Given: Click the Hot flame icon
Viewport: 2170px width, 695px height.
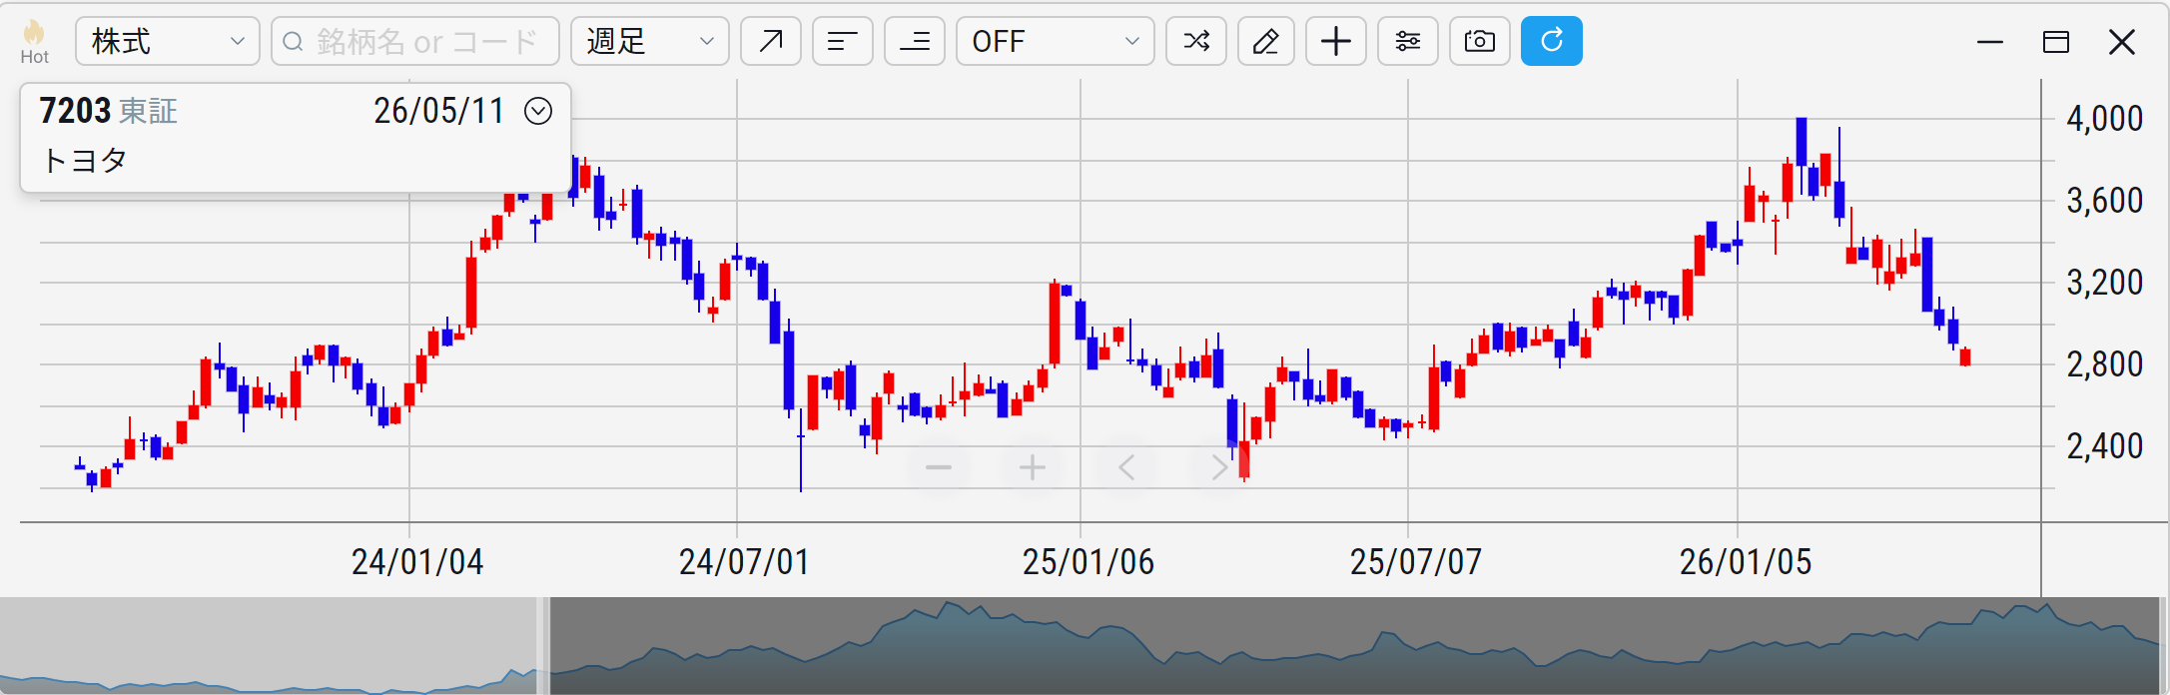Looking at the screenshot, I should 34,41.
